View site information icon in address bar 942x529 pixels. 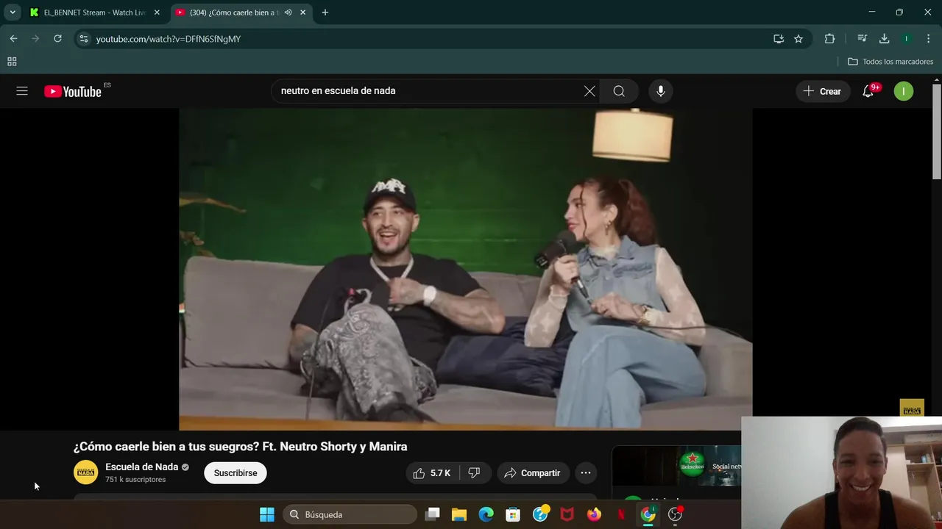(84, 39)
